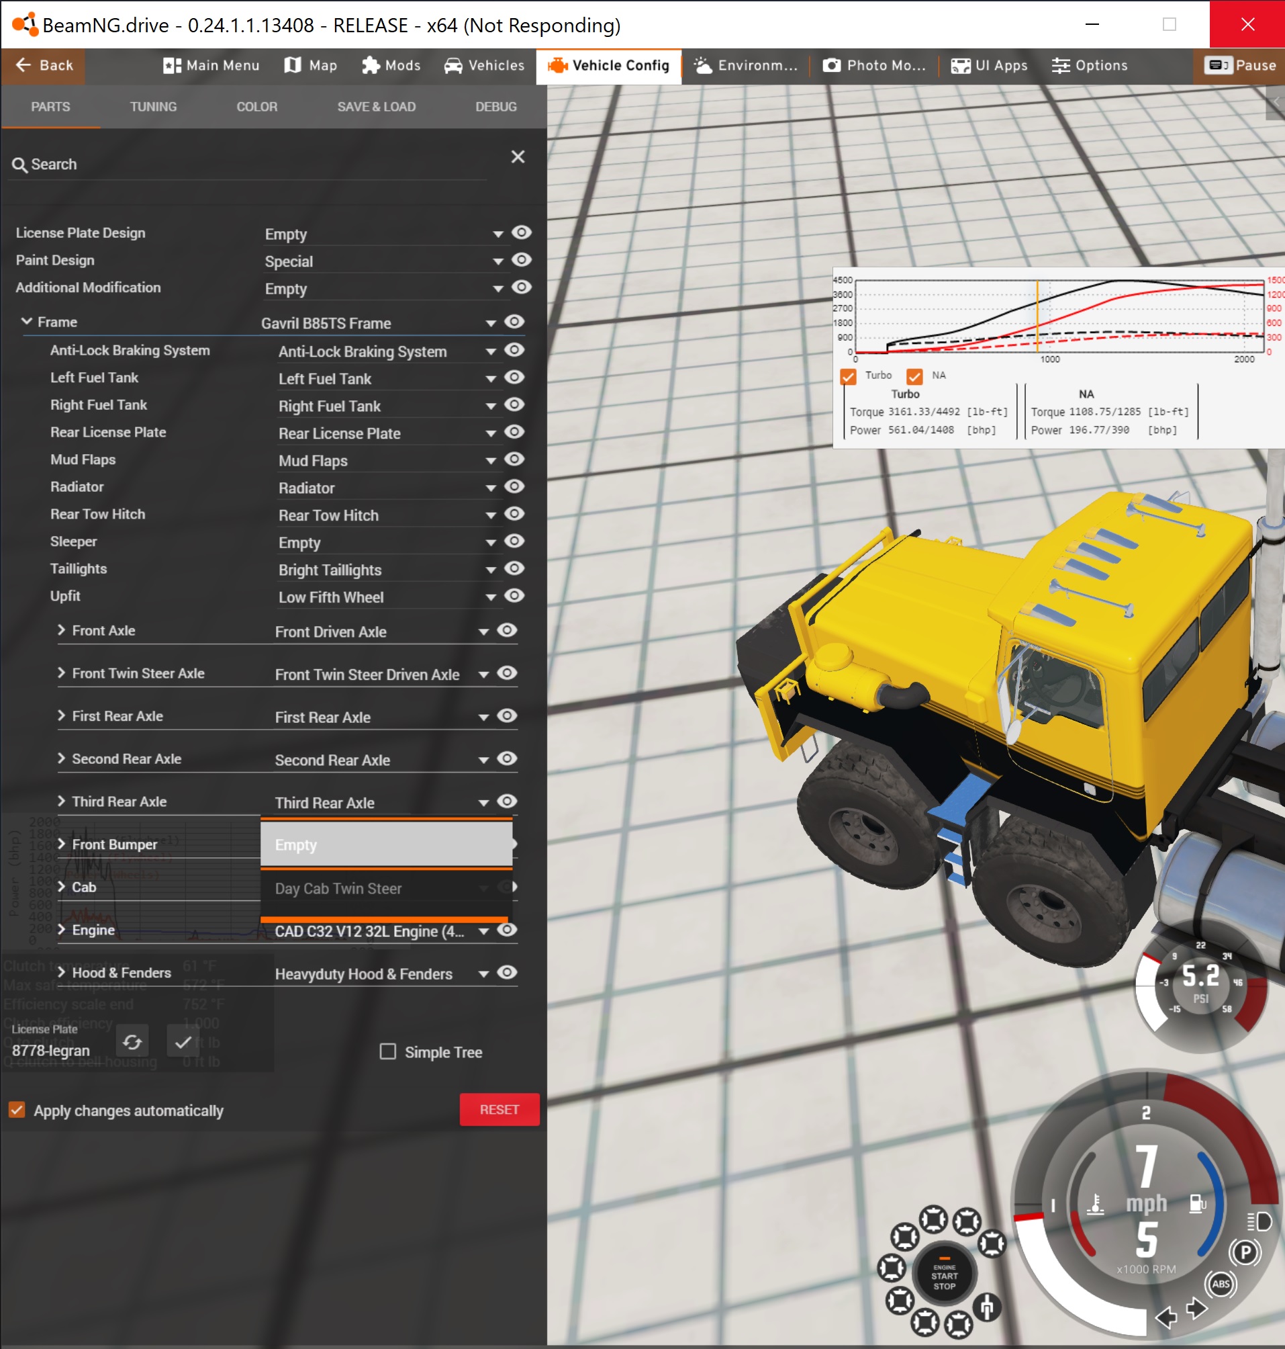Viewport: 1285px width, 1349px height.
Task: Click the red RESET button
Action: 499,1109
